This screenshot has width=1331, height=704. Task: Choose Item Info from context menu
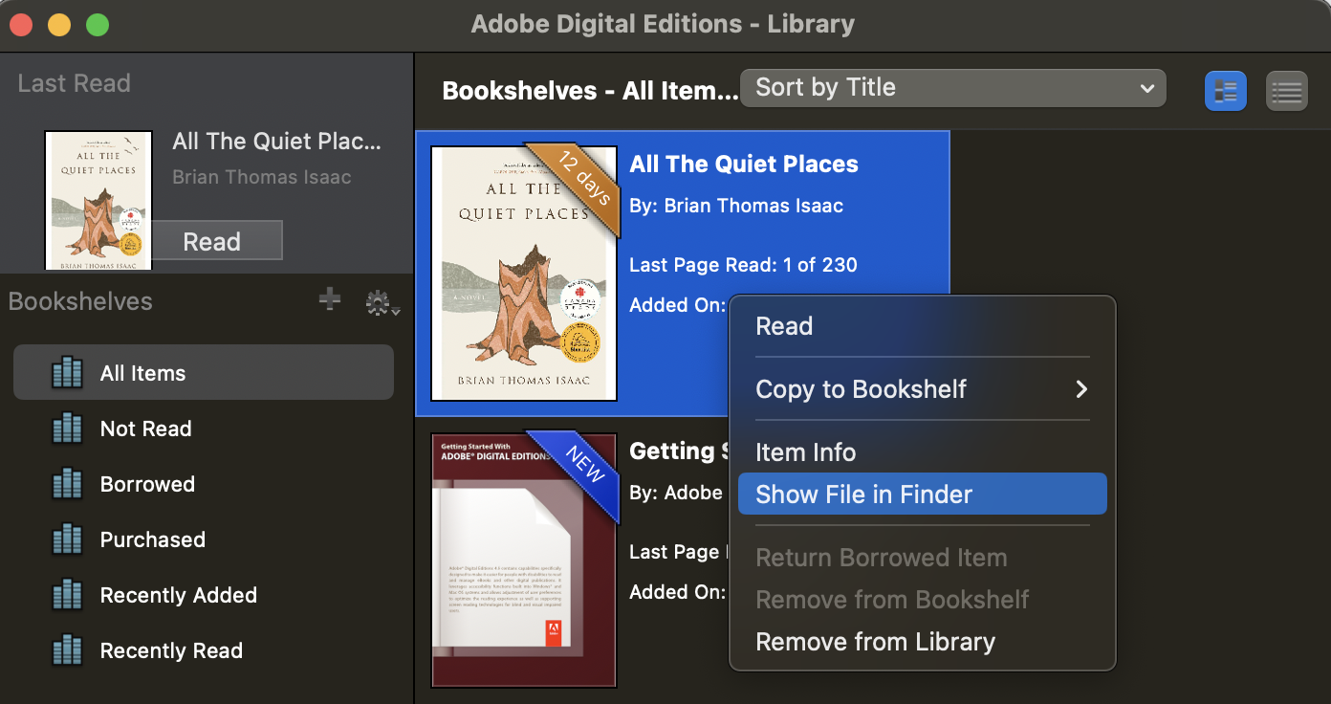coord(805,452)
